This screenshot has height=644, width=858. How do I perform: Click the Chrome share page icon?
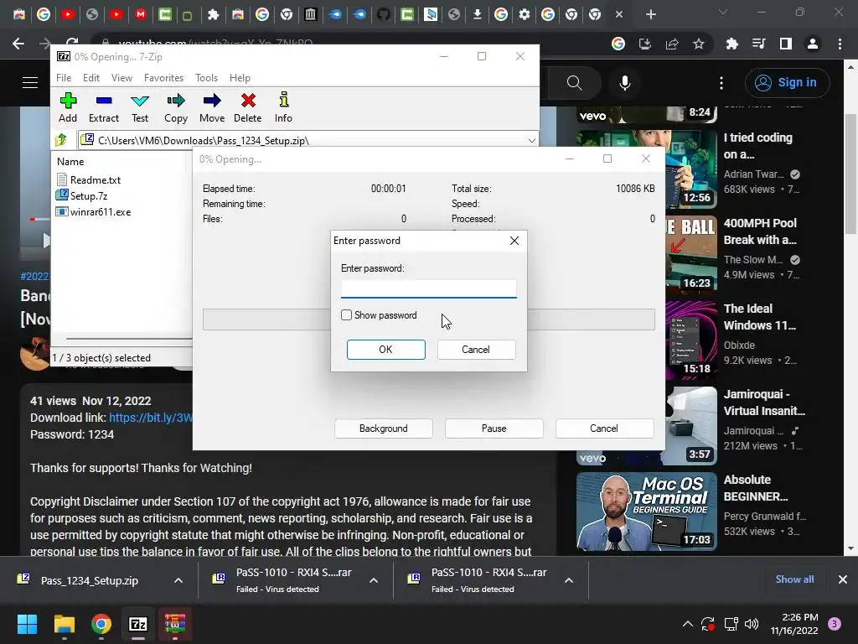coord(672,44)
